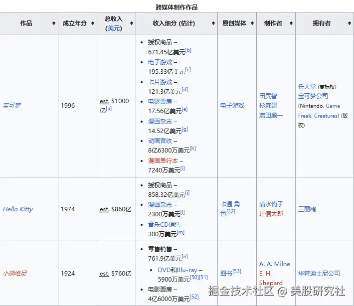Viewport: 354px width, 306px height.
Task: Sort table by 制作者 column arrows
Action: pyautogui.click(x=291, y=23)
